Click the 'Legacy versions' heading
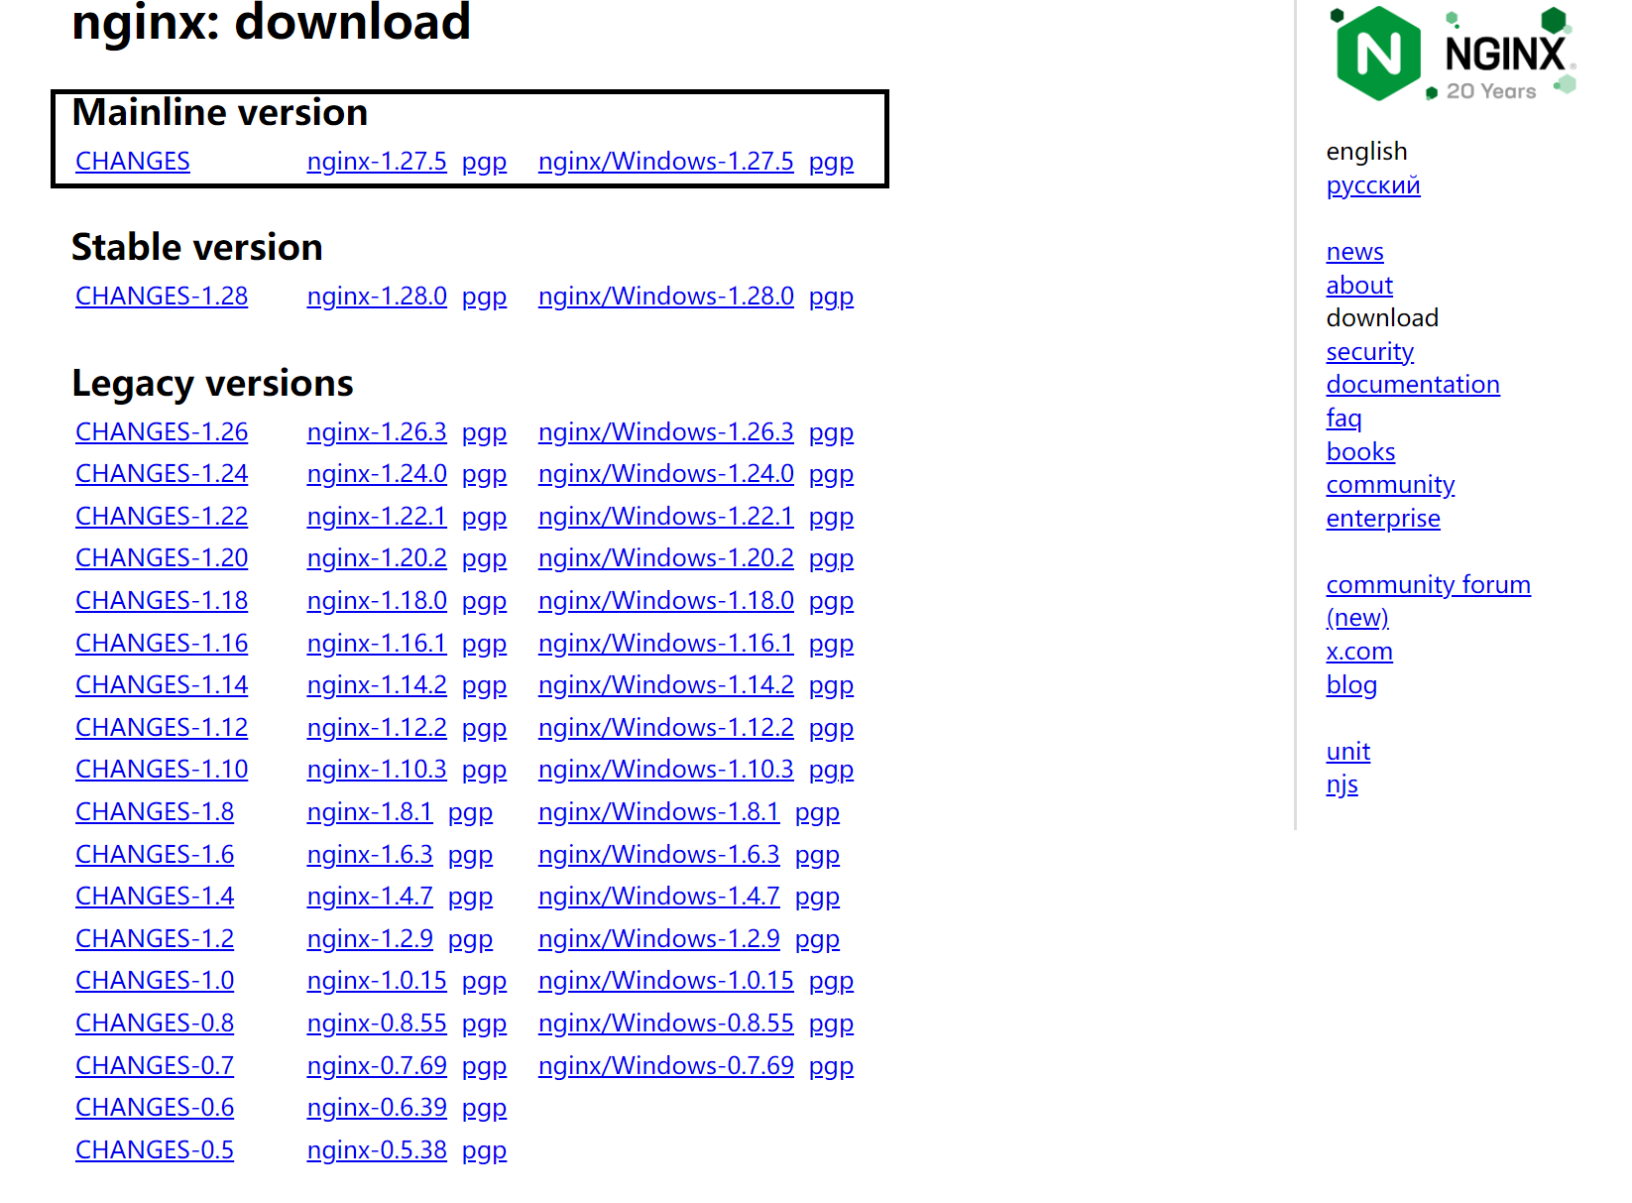This screenshot has width=1632, height=1203. (x=212, y=384)
